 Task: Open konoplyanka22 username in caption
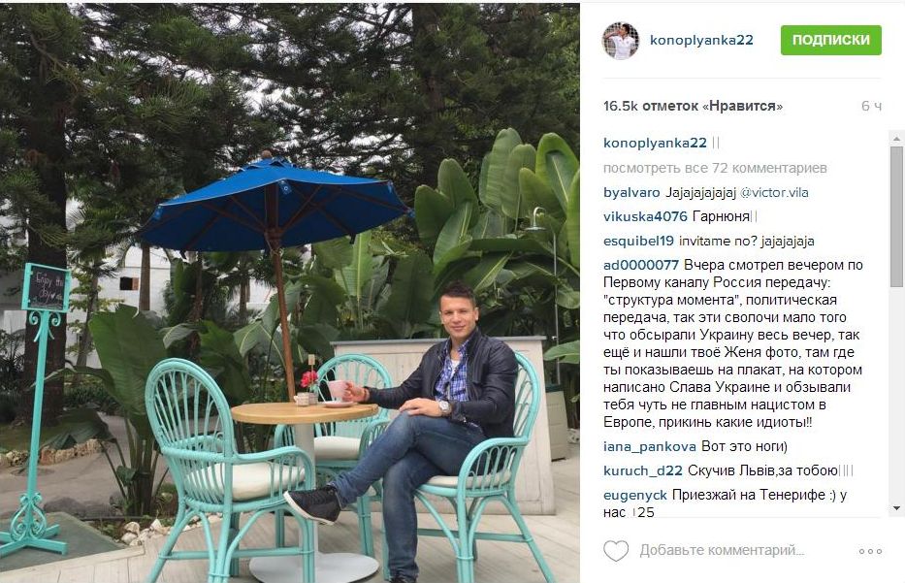[655, 143]
